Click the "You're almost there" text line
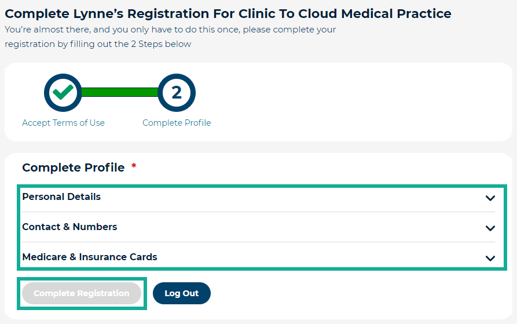517x324 pixels. click(170, 30)
